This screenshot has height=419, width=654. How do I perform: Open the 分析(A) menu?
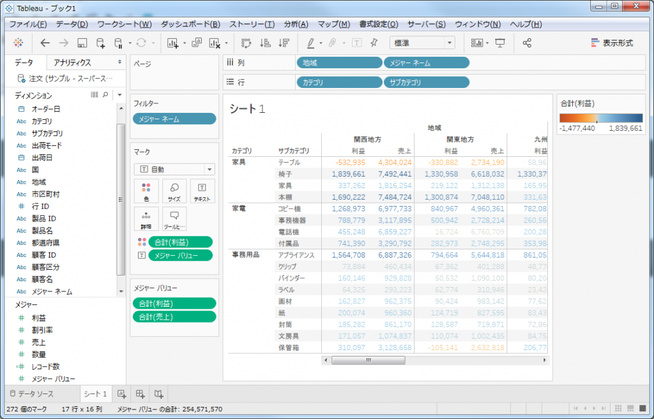tap(295, 24)
